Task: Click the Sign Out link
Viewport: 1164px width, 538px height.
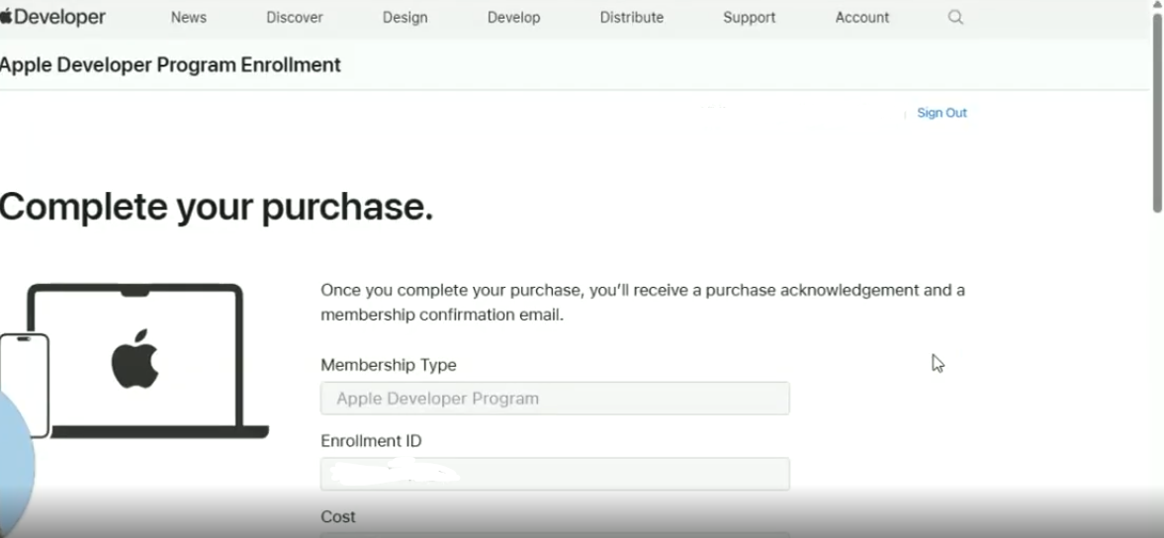Action: pos(941,113)
